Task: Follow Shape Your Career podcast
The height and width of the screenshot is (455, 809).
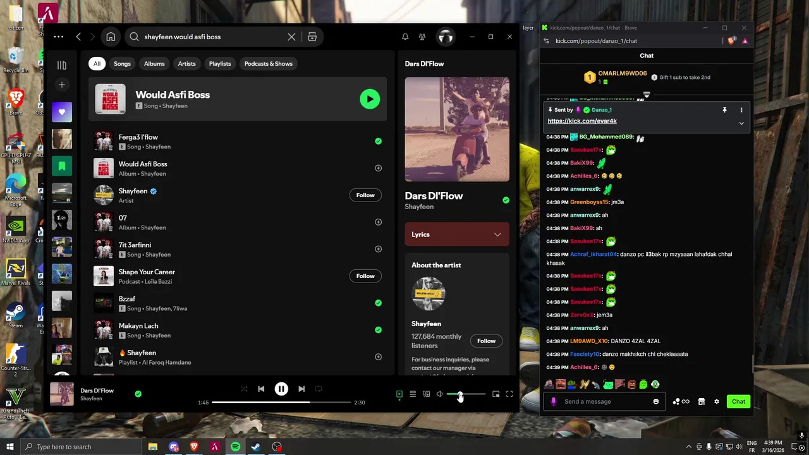Action: [x=365, y=276]
